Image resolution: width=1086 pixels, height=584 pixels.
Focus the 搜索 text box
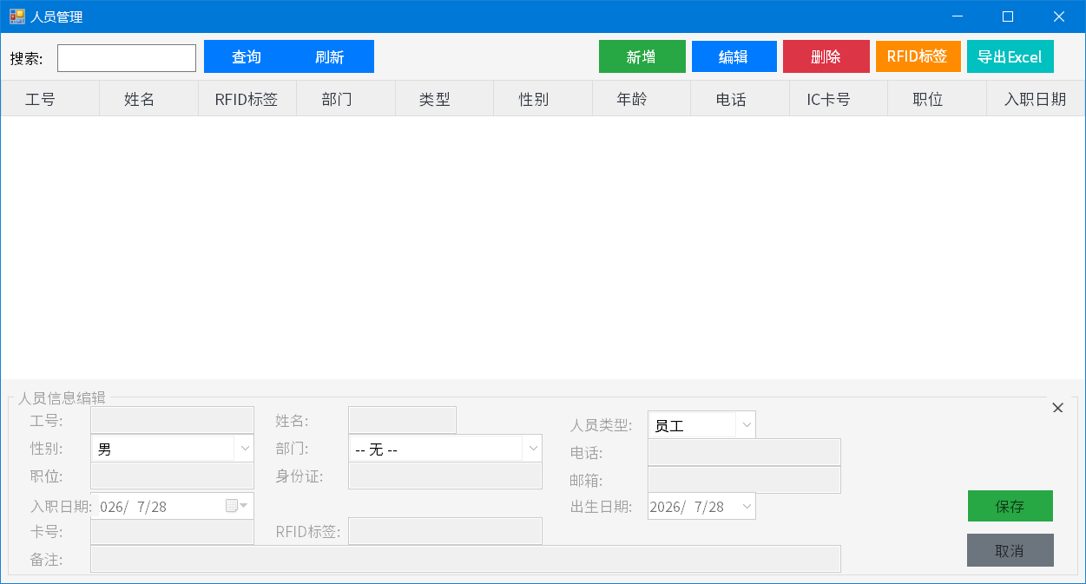pos(127,58)
